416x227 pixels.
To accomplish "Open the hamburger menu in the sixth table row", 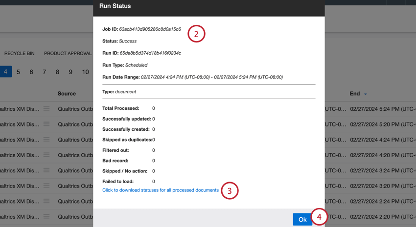I will (x=46, y=186).
